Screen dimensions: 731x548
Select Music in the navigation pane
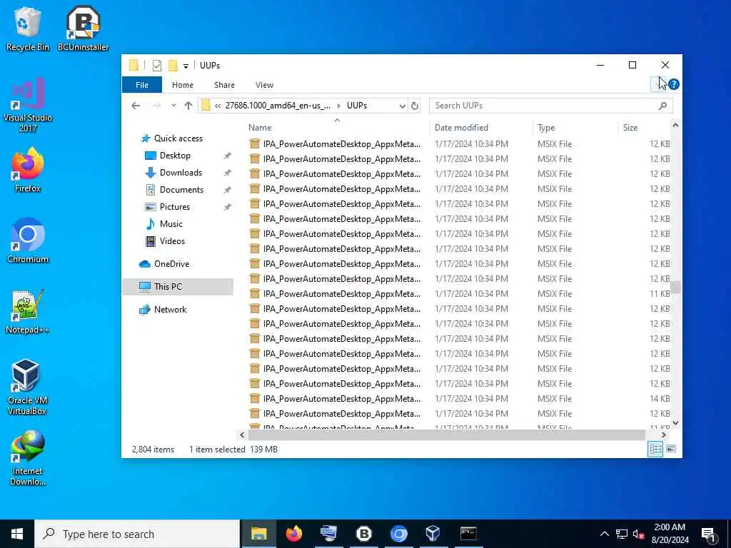[x=171, y=224]
